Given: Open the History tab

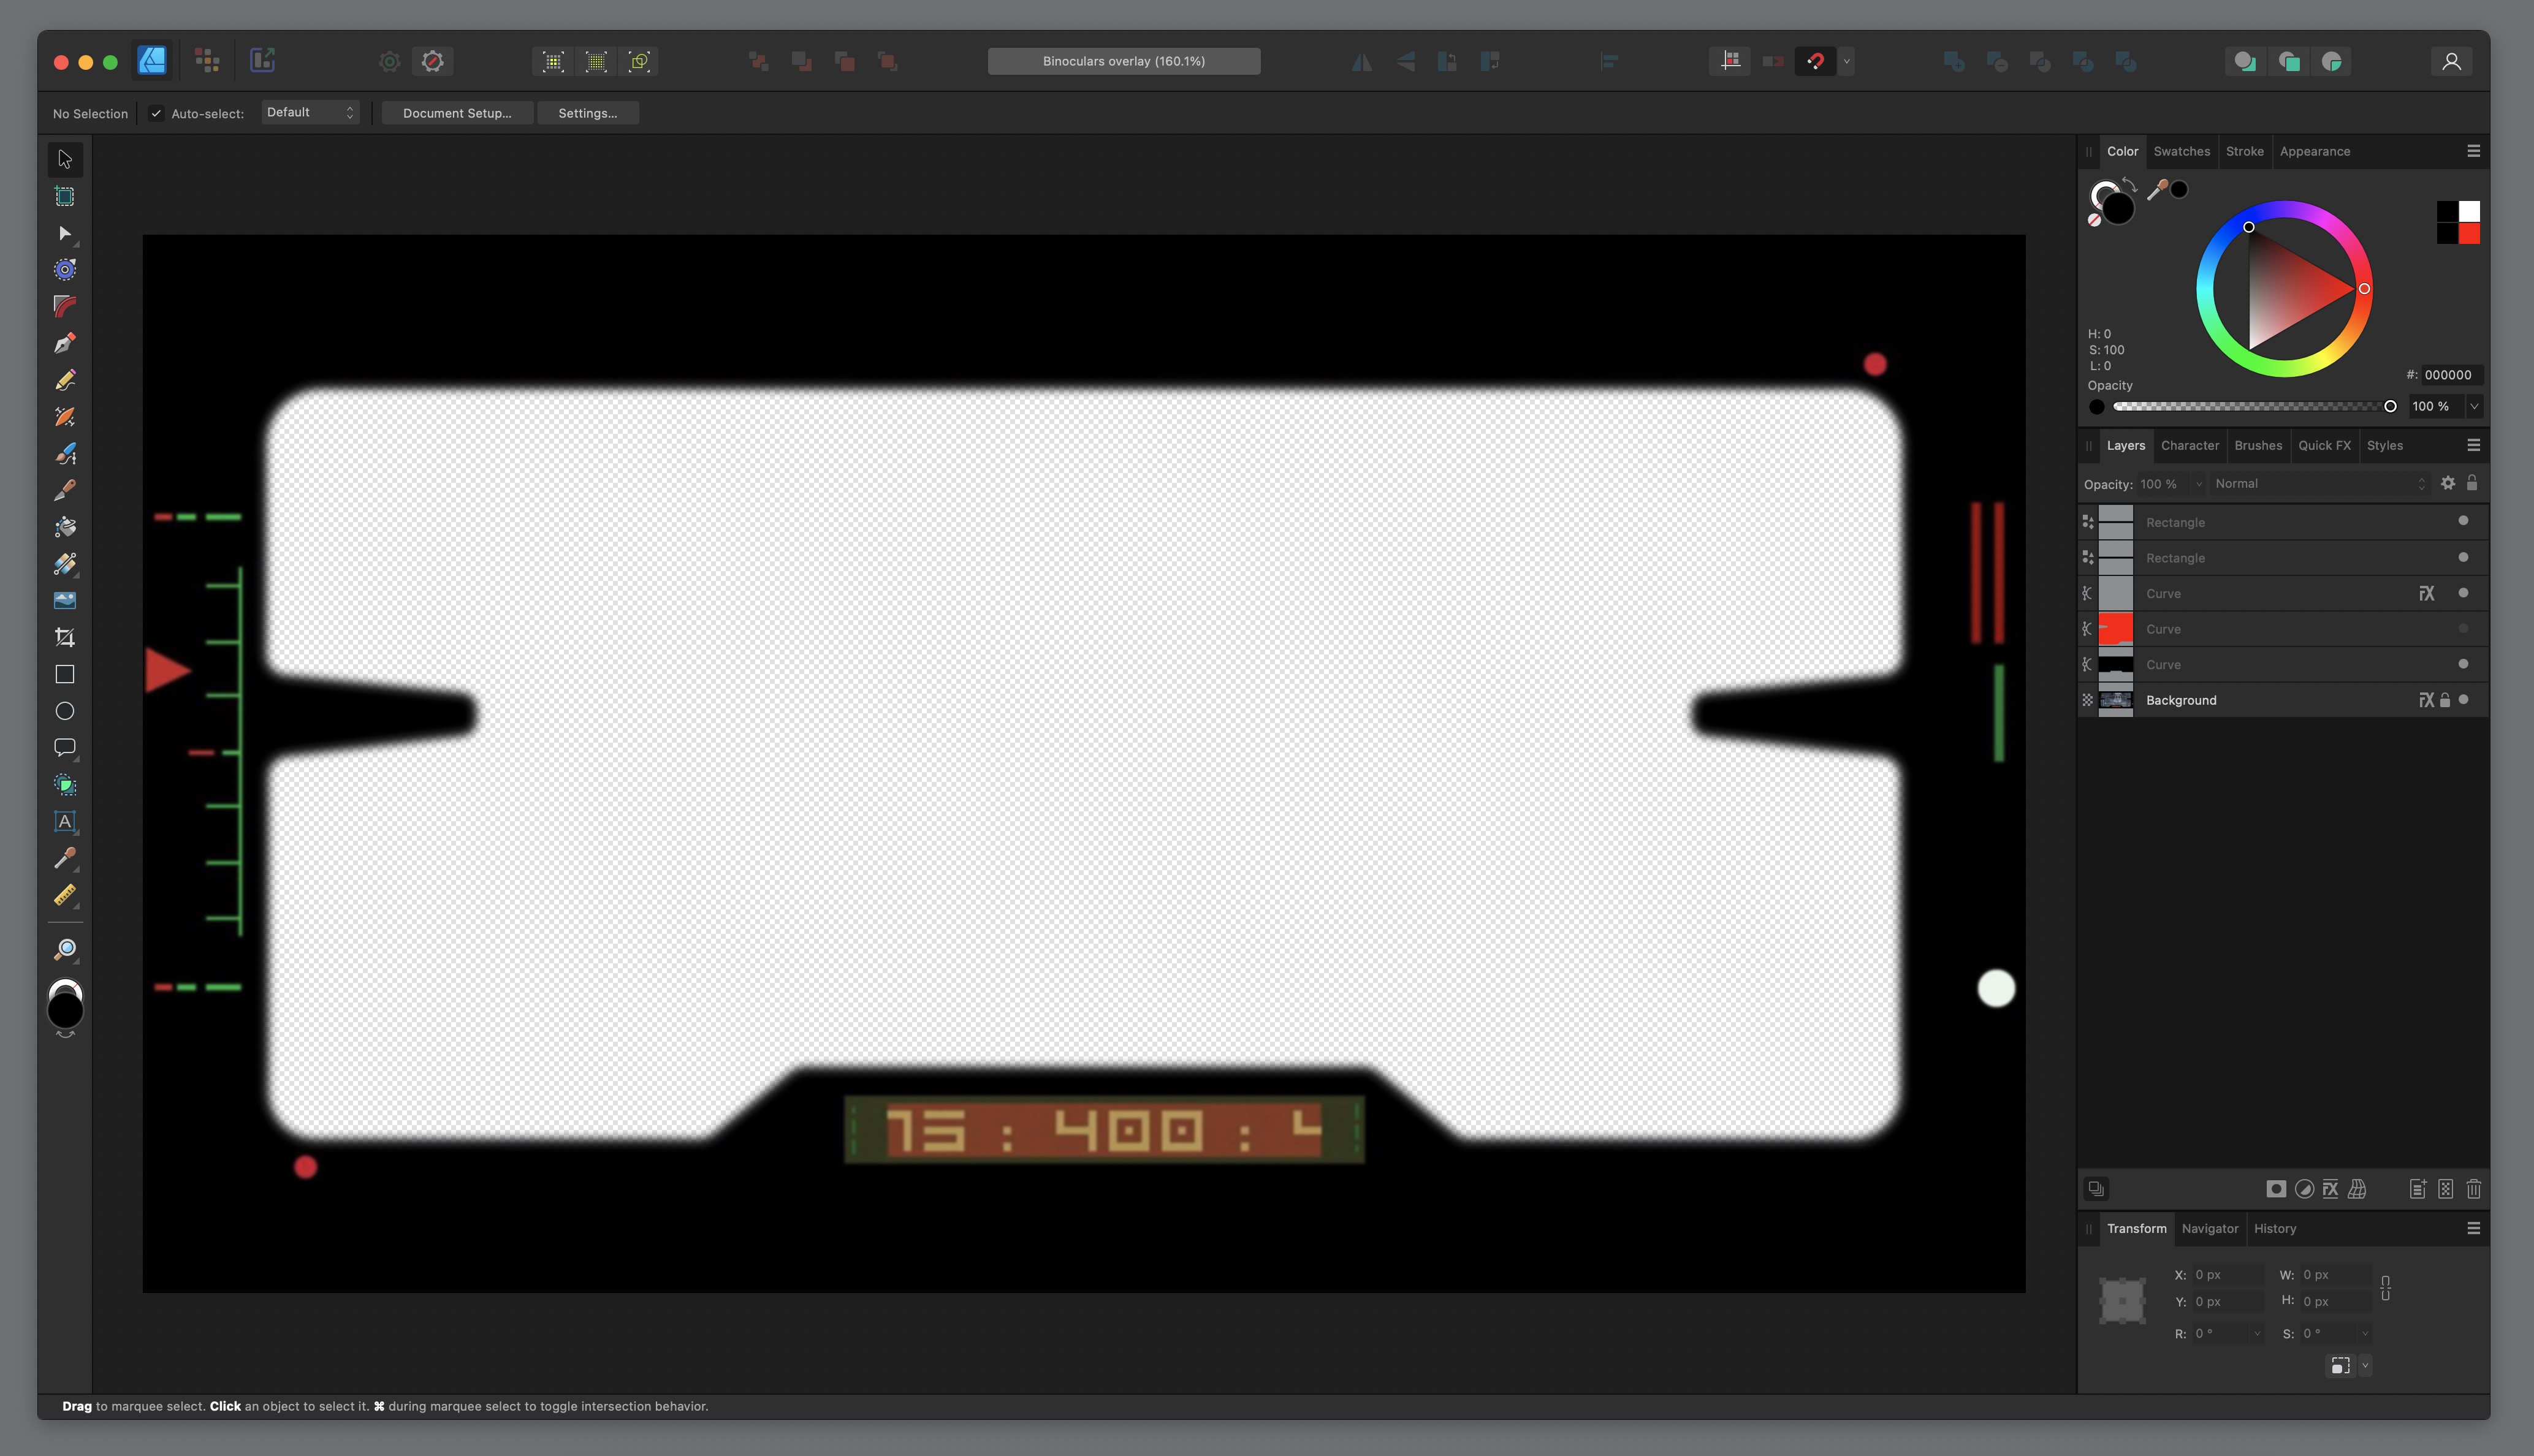Looking at the screenshot, I should pyautogui.click(x=2274, y=1228).
